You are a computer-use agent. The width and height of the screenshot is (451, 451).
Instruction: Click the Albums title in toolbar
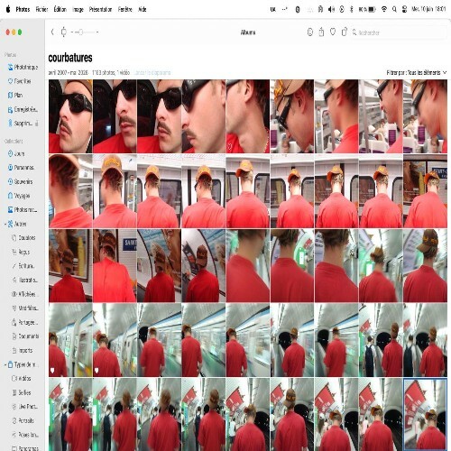(x=248, y=32)
